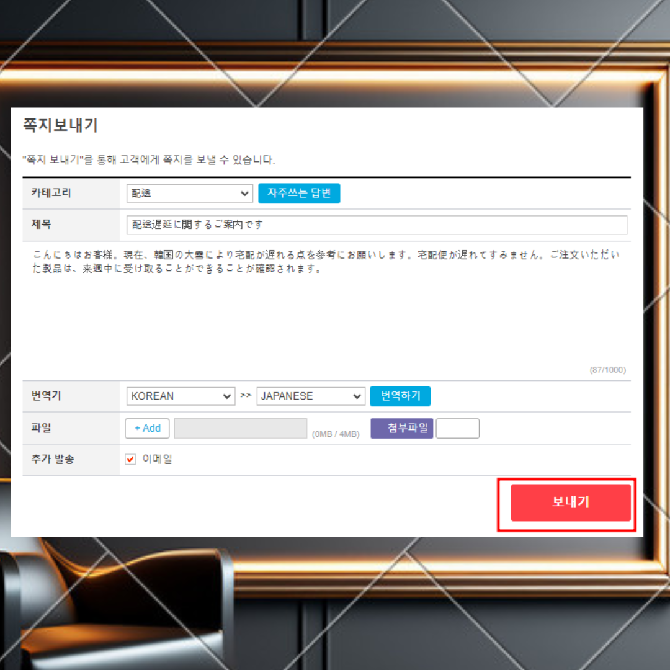
Task: Click the 카테고리 row label
Action: (x=51, y=193)
